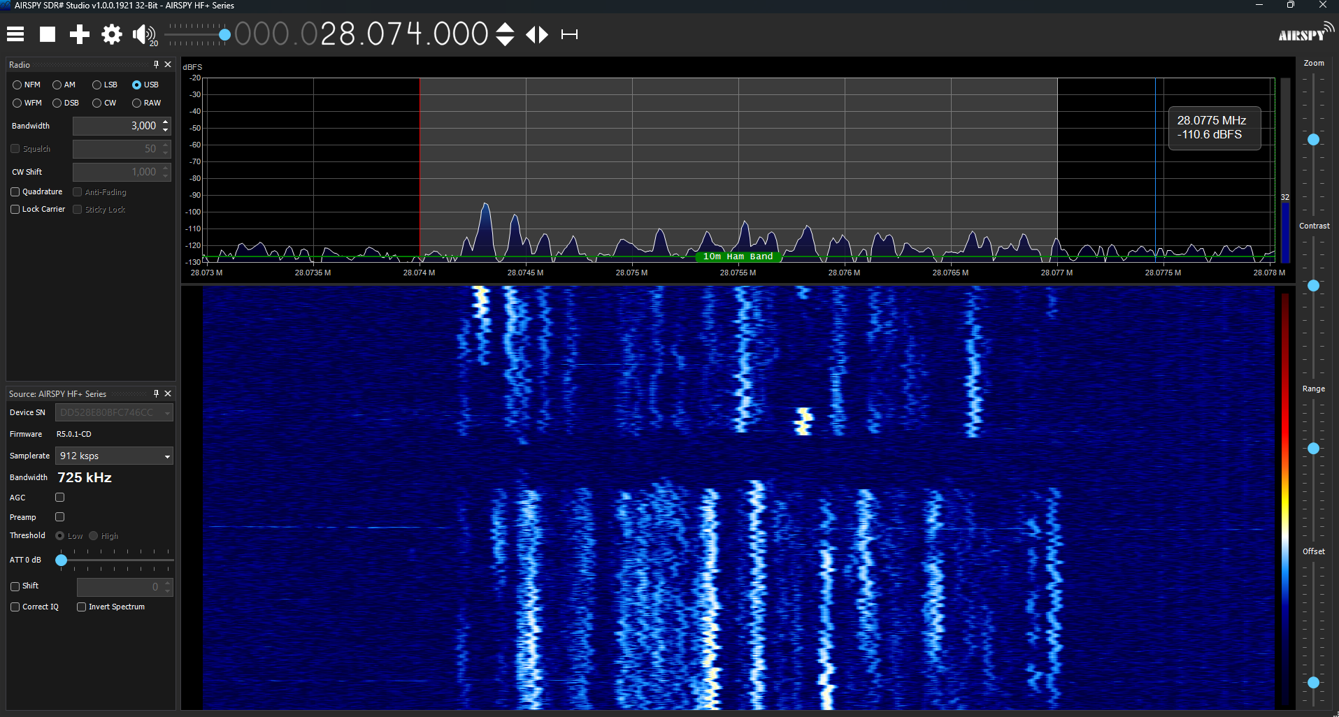Open the settings gear
Screen dimensions: 1339x717
[111, 34]
